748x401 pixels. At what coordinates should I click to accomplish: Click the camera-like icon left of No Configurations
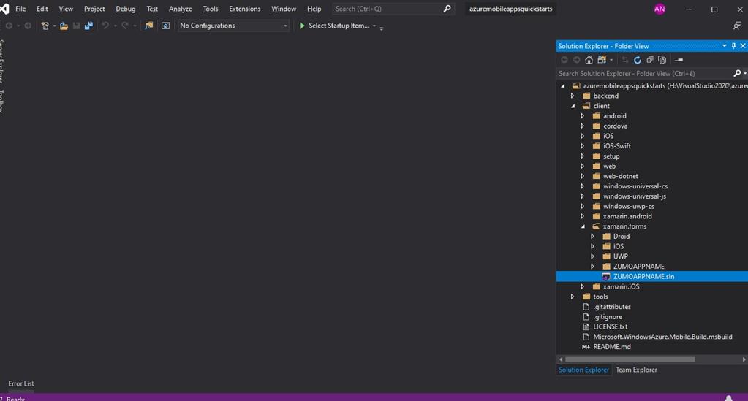(165, 26)
